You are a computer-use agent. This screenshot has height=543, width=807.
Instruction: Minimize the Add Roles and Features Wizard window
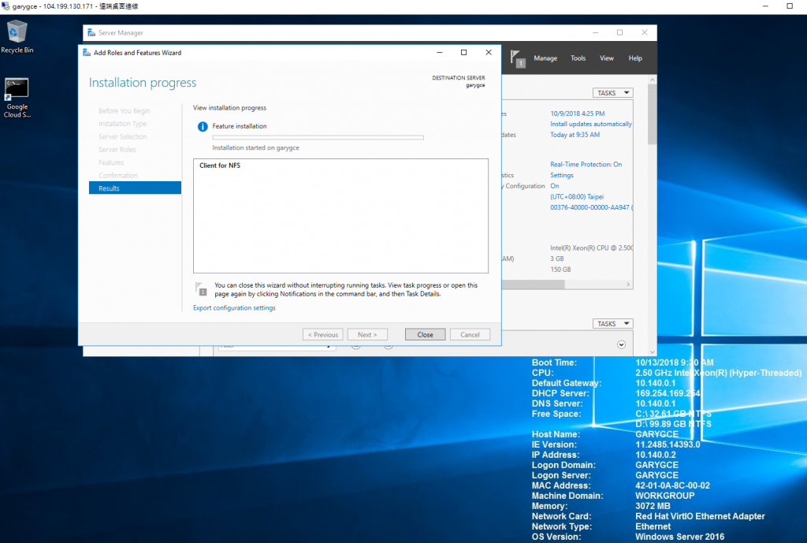click(440, 53)
